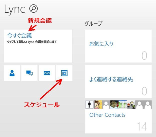Click the グループ heading text
156x137 pixels.
coord(93,23)
